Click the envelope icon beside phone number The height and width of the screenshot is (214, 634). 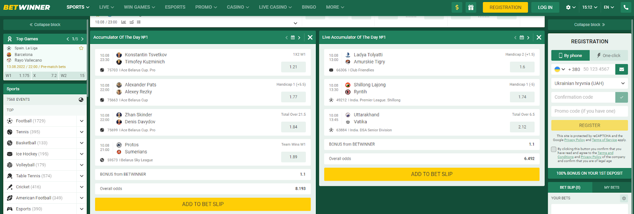(x=622, y=69)
